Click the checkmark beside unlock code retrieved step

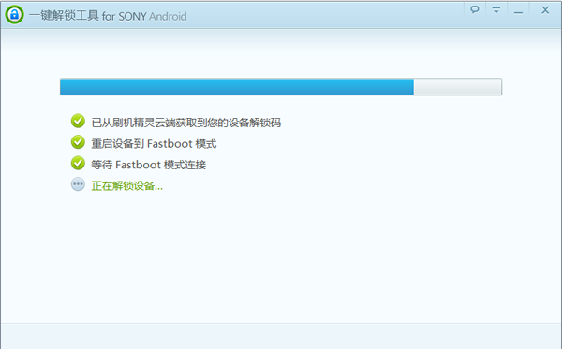click(x=78, y=122)
